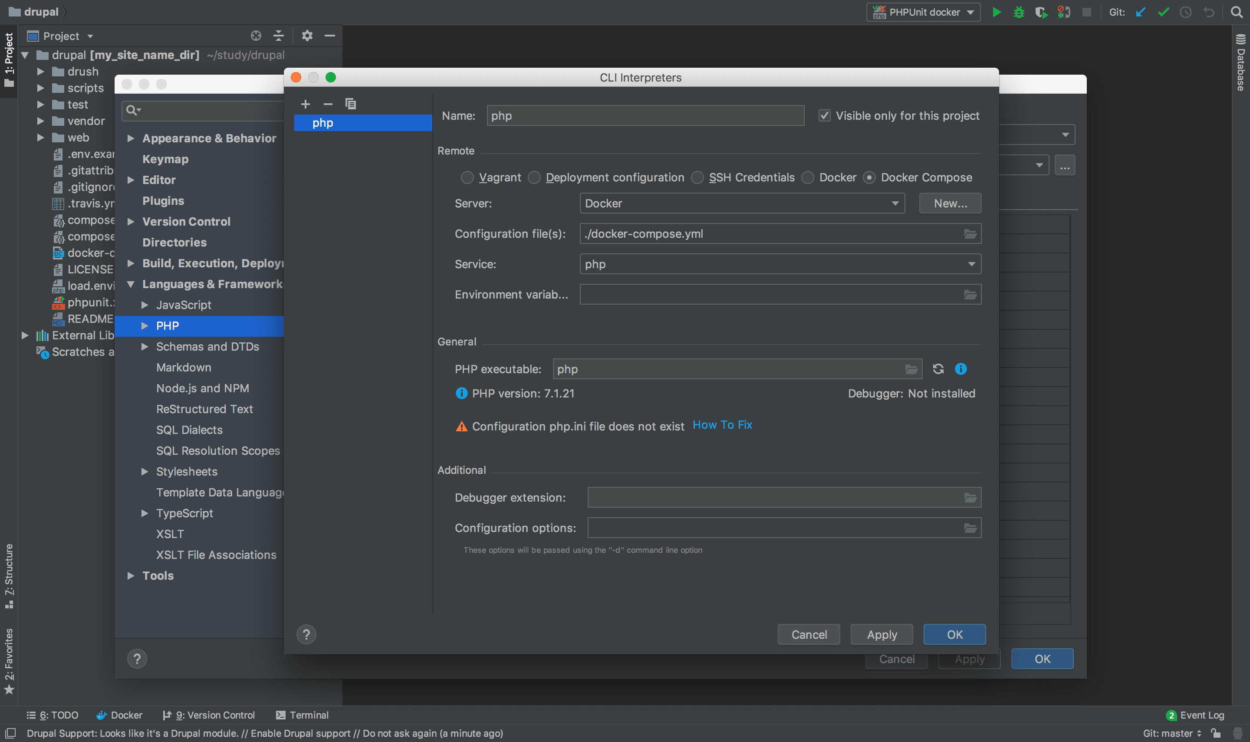Run the PHPUnit docker configuration

click(x=996, y=12)
